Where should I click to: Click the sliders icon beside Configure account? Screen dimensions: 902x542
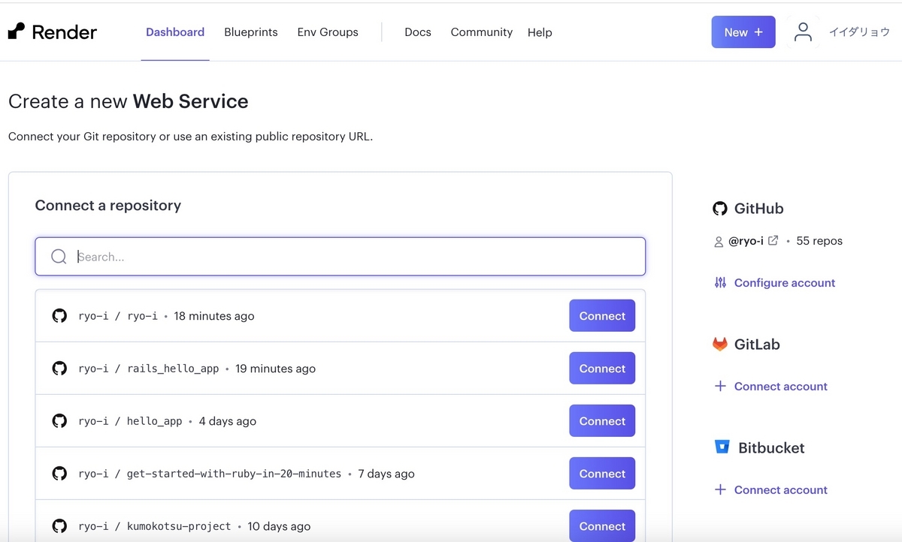point(720,283)
